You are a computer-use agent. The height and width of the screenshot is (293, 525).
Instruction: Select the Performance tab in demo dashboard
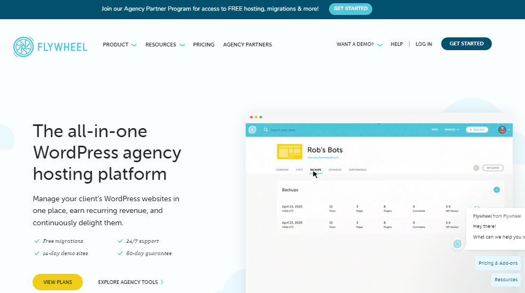click(x=358, y=170)
